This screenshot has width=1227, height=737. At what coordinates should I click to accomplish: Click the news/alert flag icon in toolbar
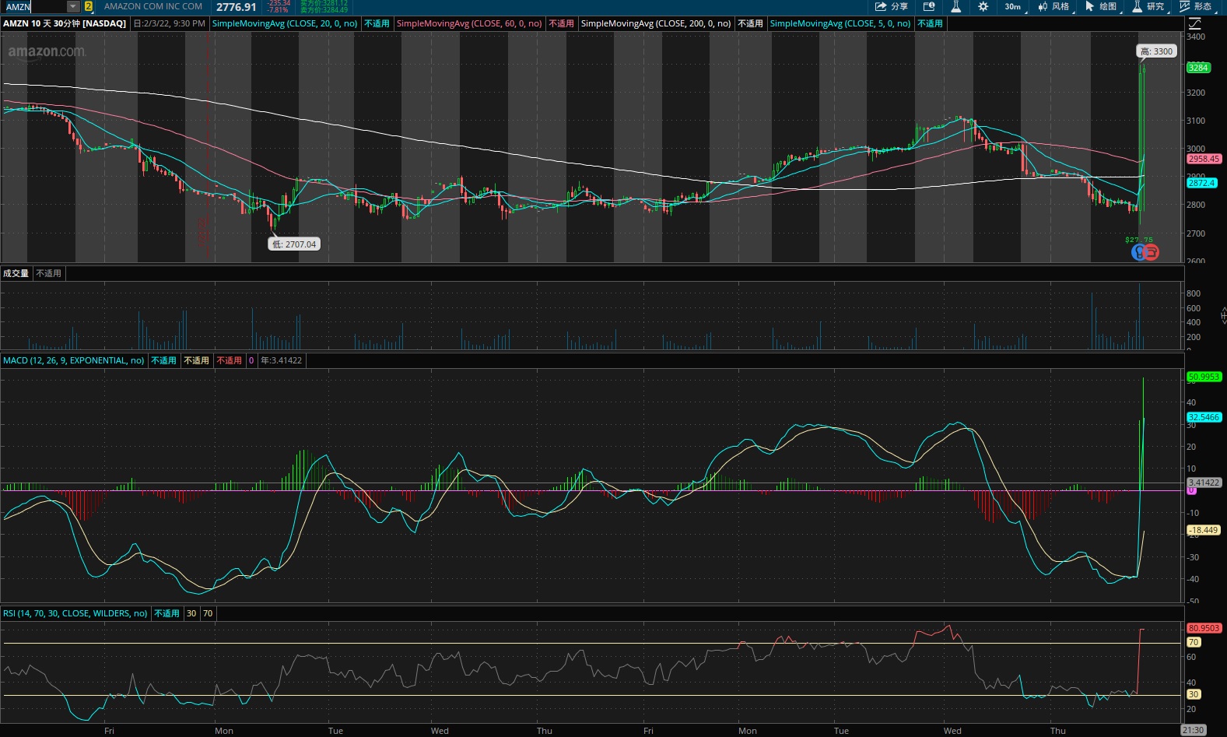pyautogui.click(x=929, y=6)
